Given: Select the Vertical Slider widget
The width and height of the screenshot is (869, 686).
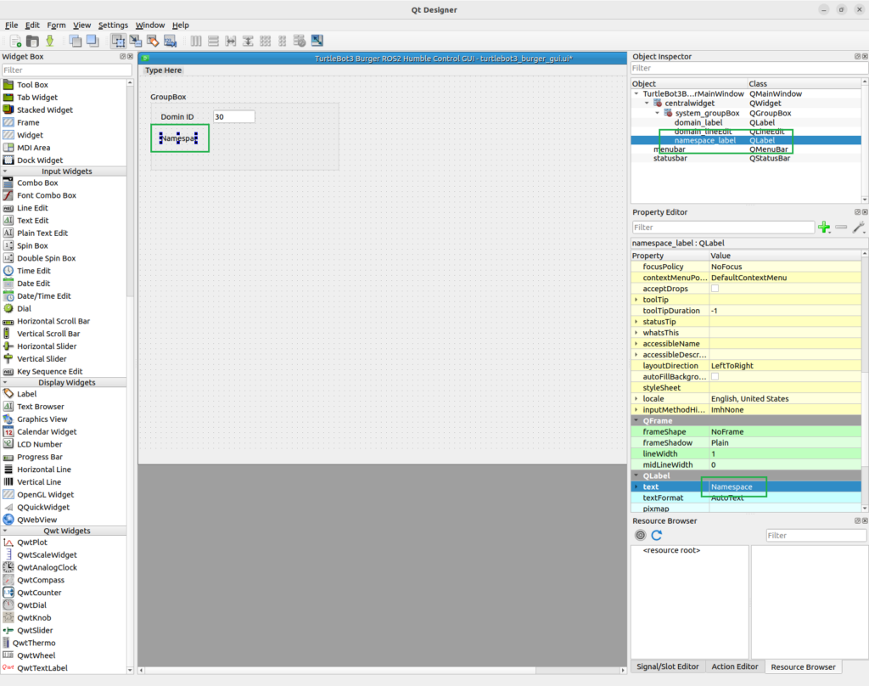Looking at the screenshot, I should coord(42,359).
